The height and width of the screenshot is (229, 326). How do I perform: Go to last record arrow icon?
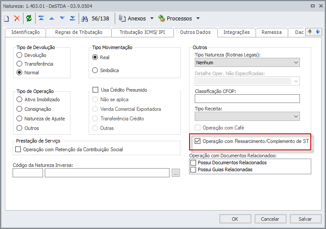[x=73, y=18]
